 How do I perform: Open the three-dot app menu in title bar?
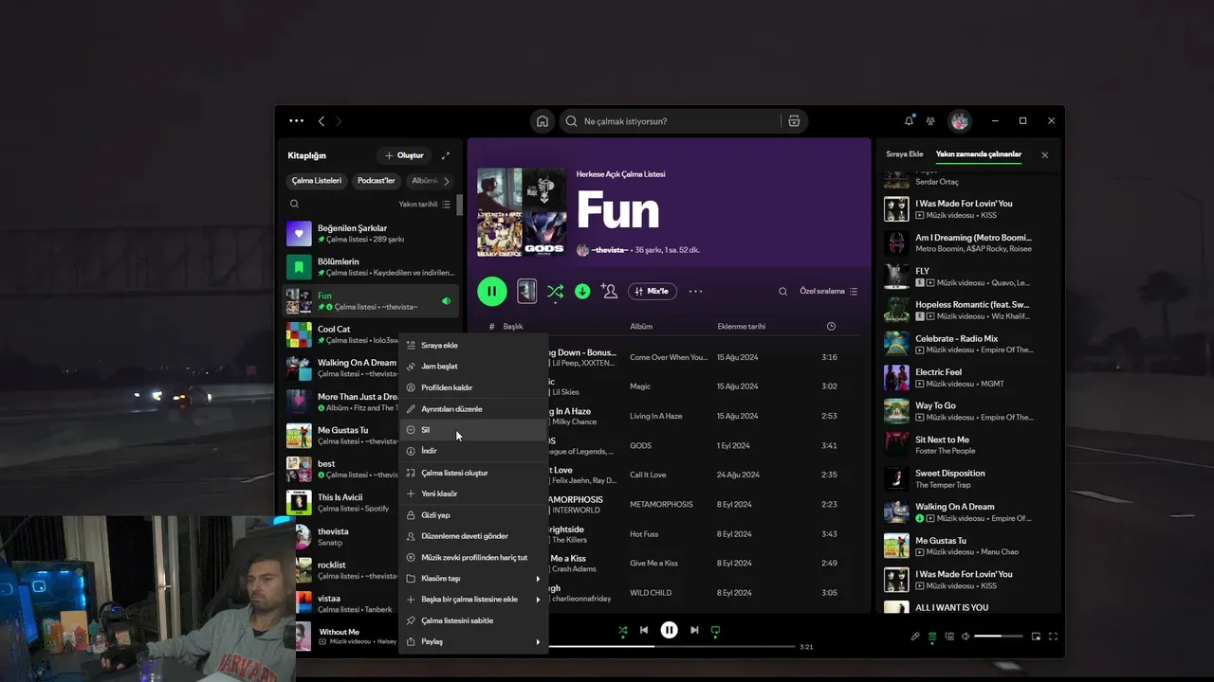coord(297,121)
